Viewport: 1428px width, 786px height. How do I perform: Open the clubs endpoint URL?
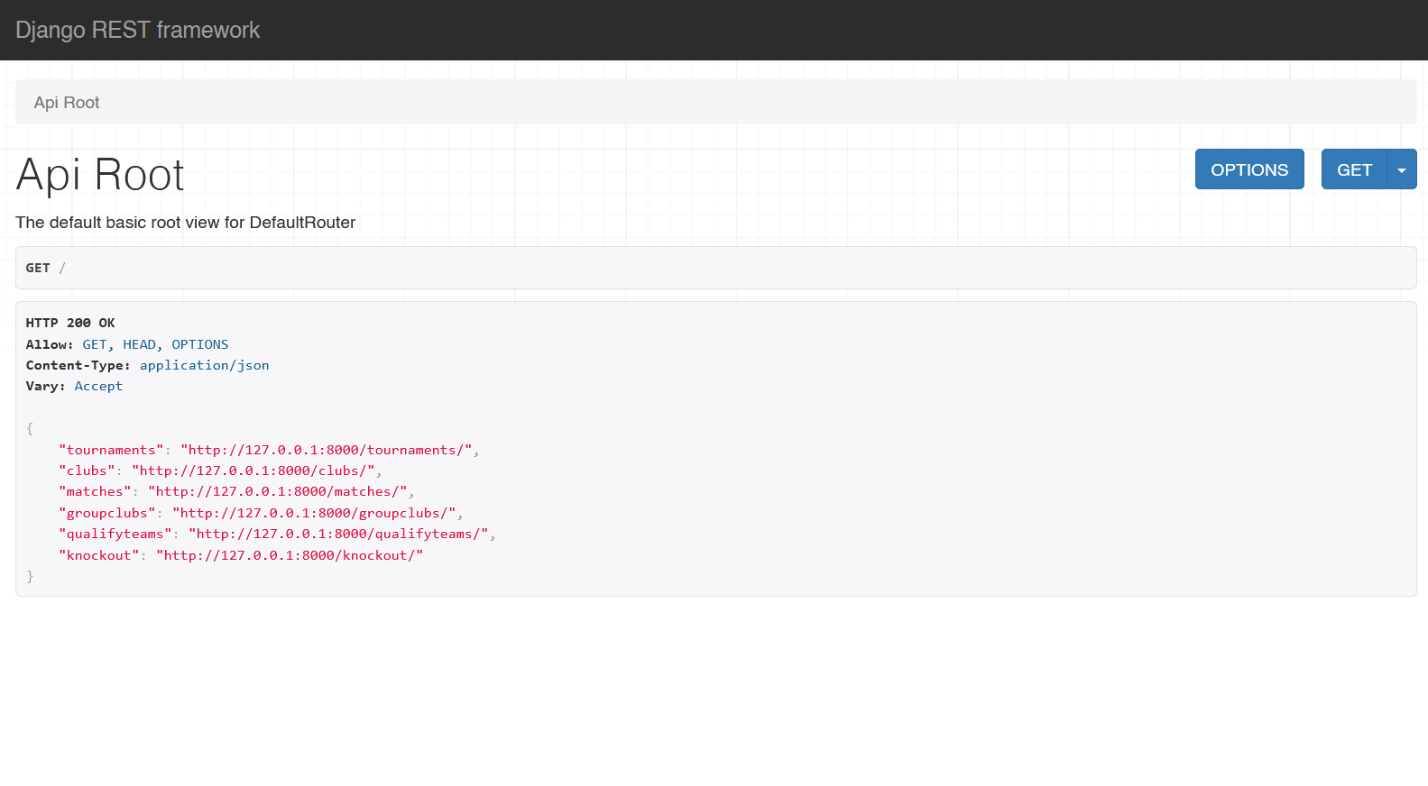253,471
